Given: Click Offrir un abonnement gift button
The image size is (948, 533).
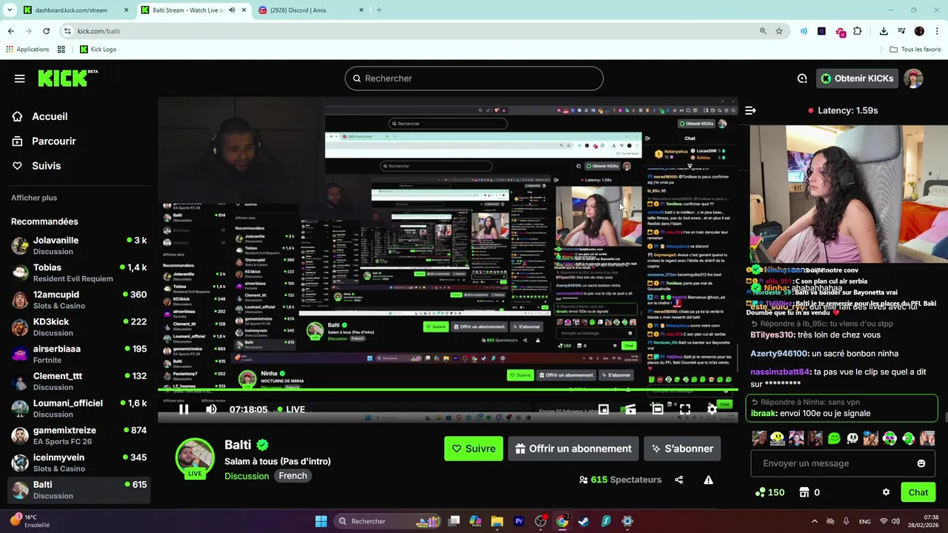Looking at the screenshot, I should pos(573,449).
